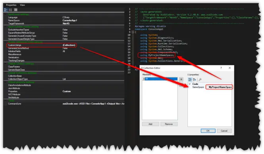Cancel the Collection Editor dialog

click(224, 131)
